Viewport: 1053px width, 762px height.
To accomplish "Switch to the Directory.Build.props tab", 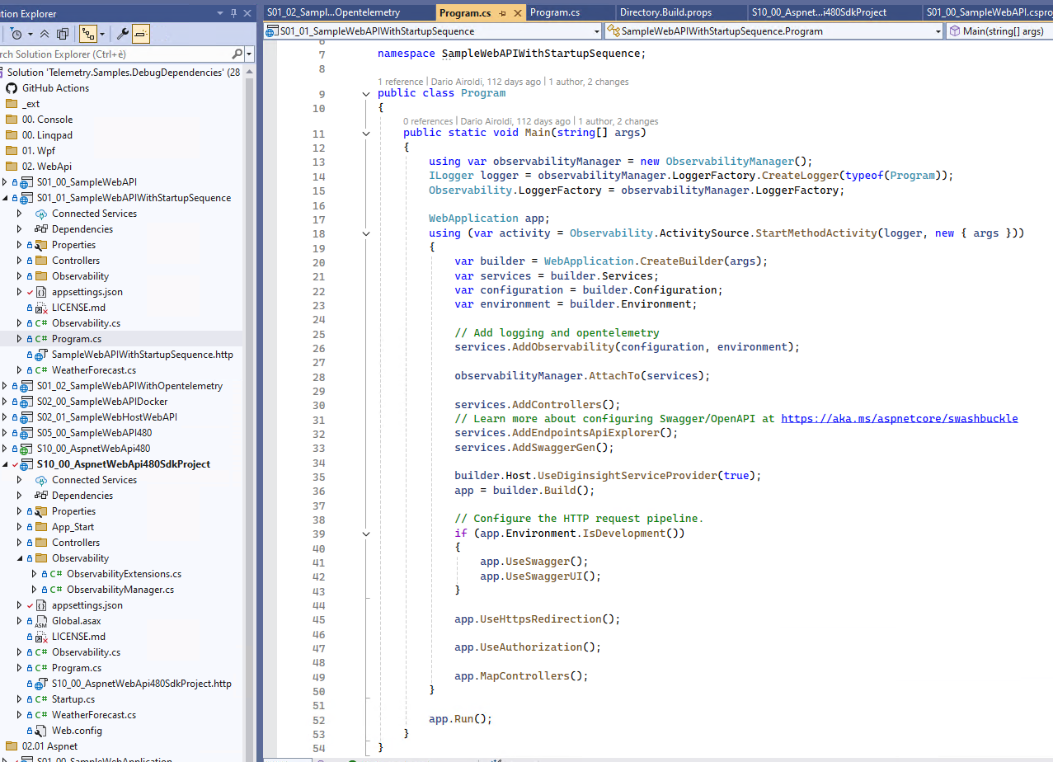I will [x=665, y=12].
